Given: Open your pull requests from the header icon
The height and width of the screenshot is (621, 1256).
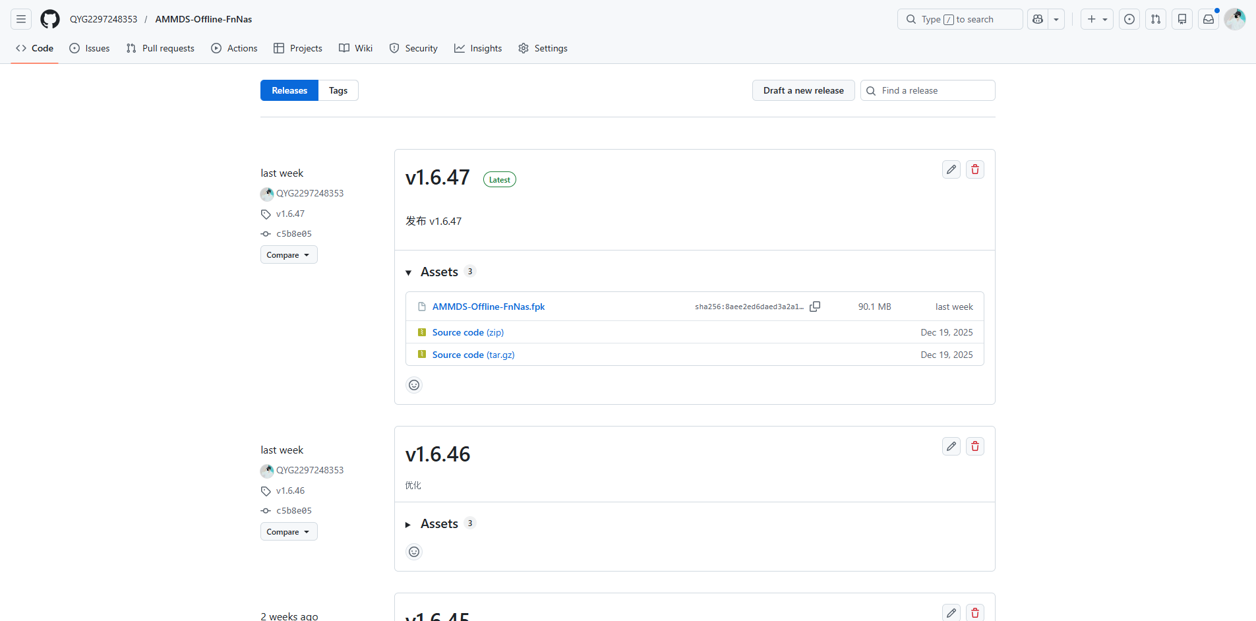Looking at the screenshot, I should (x=1155, y=19).
